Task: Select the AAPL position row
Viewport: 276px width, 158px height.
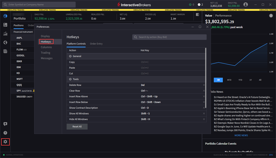Action: [x=23, y=38]
